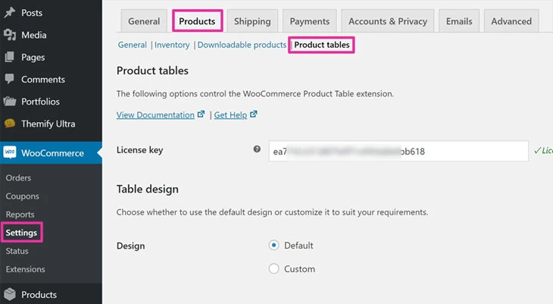
Task: Click the Table design heading
Action: 148,189
